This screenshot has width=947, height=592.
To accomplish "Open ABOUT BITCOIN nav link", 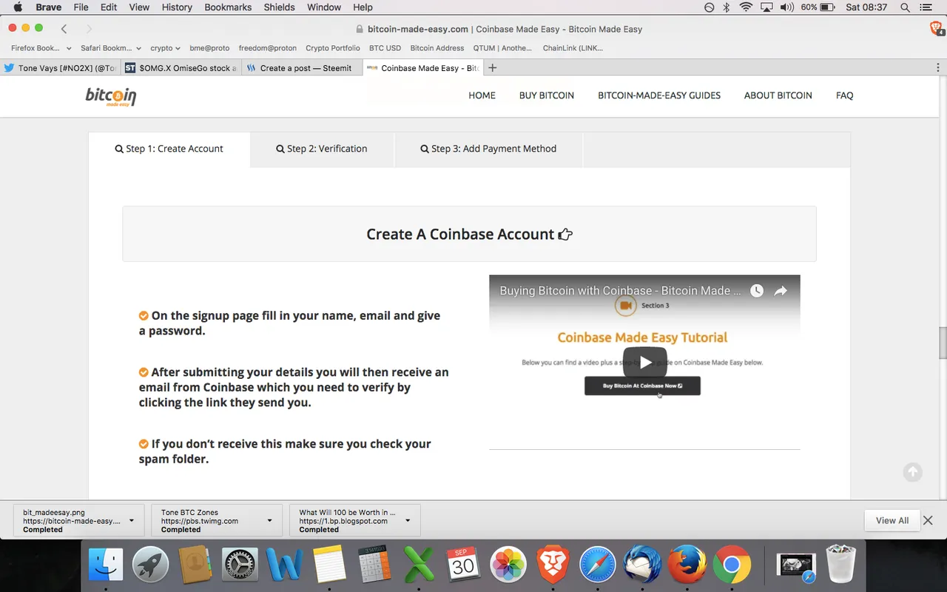I will point(778,95).
